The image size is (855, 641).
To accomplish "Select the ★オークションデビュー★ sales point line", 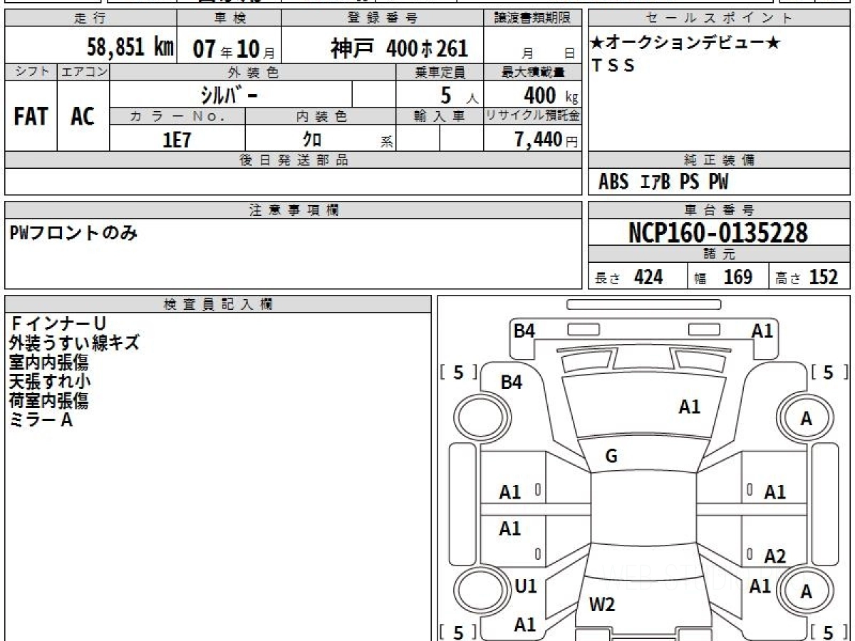I will pos(685,43).
